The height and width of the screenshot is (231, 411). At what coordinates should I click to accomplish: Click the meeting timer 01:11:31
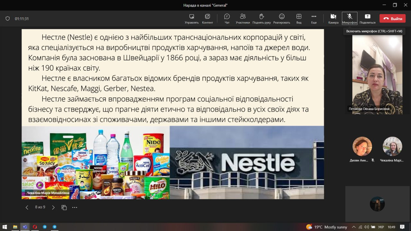22,19
